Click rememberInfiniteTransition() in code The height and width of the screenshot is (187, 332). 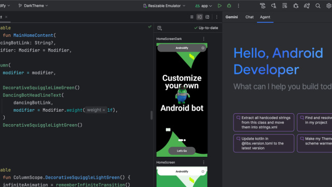point(93,185)
